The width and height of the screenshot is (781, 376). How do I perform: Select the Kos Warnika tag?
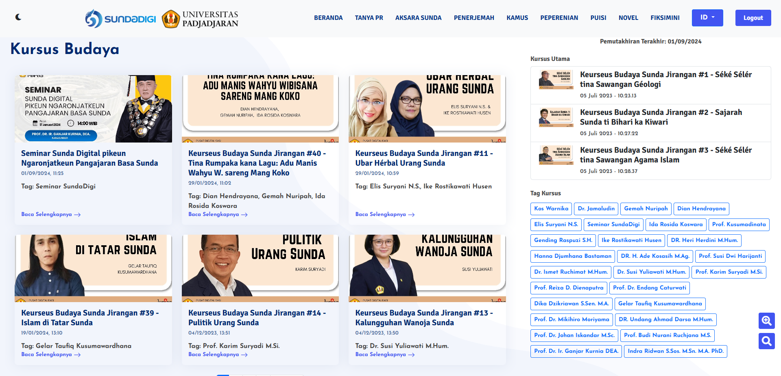551,209
